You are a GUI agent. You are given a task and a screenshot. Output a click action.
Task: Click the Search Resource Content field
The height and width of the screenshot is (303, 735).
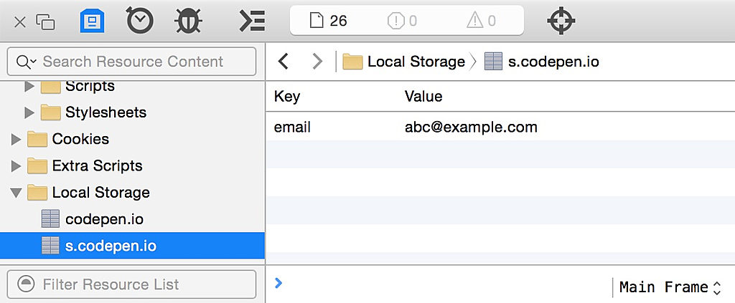tap(136, 62)
